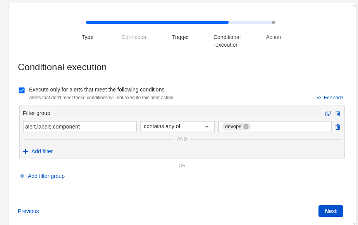Viewport: 358px width, 225px height.
Task: Click the Next button
Action: [x=330, y=211]
